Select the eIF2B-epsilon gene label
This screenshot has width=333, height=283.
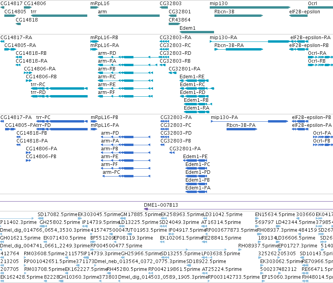pyautogui.click(x=304, y=12)
